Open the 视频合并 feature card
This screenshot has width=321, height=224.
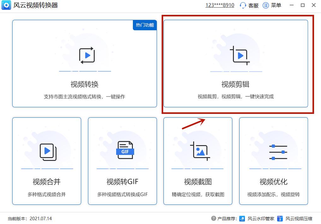pos(46,161)
